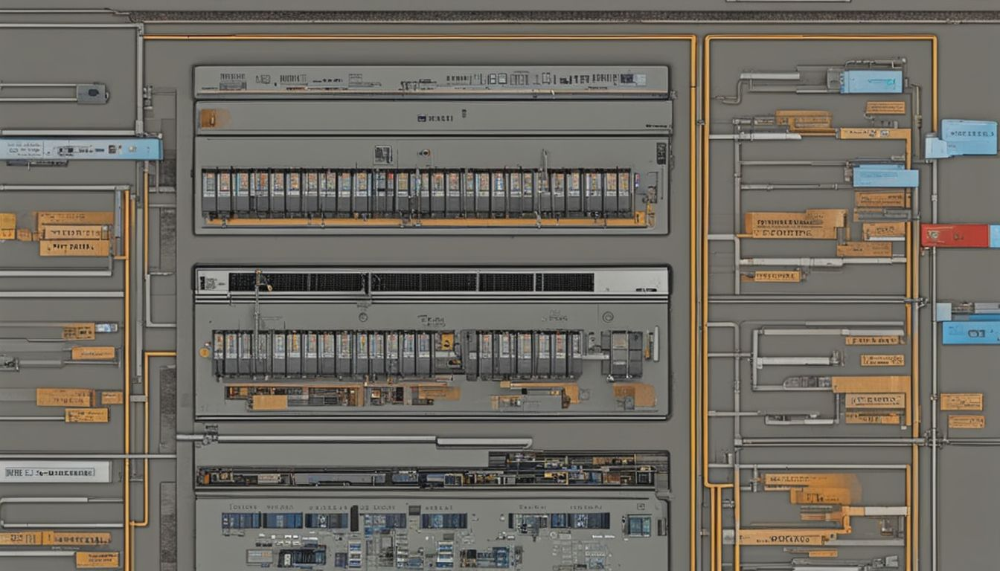The width and height of the screenshot is (1000, 571).
Task: Click the dark vertical tag at upper panel's right end
Action: coord(661,153)
